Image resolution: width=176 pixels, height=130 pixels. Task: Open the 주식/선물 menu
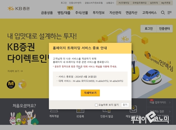[82, 13]
